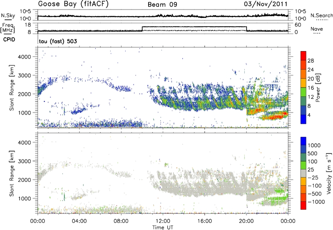Click the '16:00' time axis label
Image resolution: width=333 pixels, height=230 pixels.
coord(204,221)
